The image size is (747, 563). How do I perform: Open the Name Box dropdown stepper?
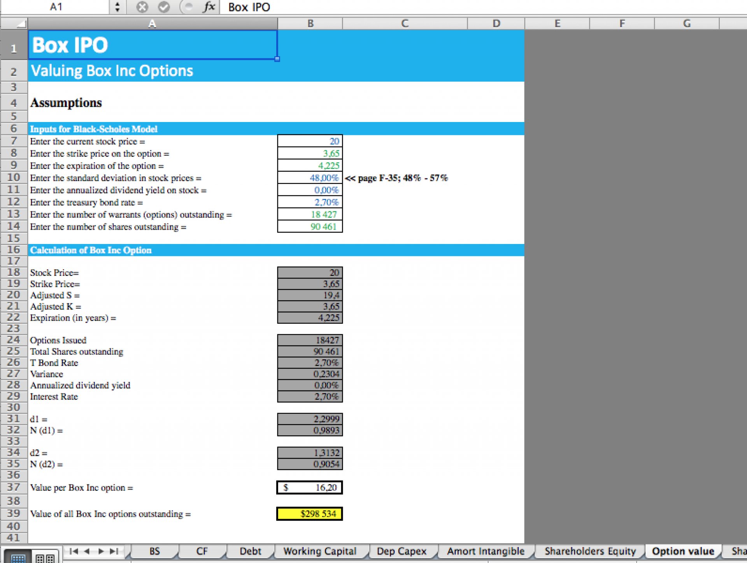point(117,7)
